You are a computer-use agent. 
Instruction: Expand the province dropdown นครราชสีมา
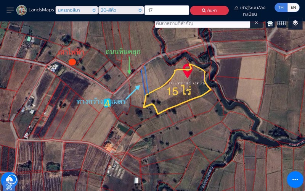coord(76,10)
